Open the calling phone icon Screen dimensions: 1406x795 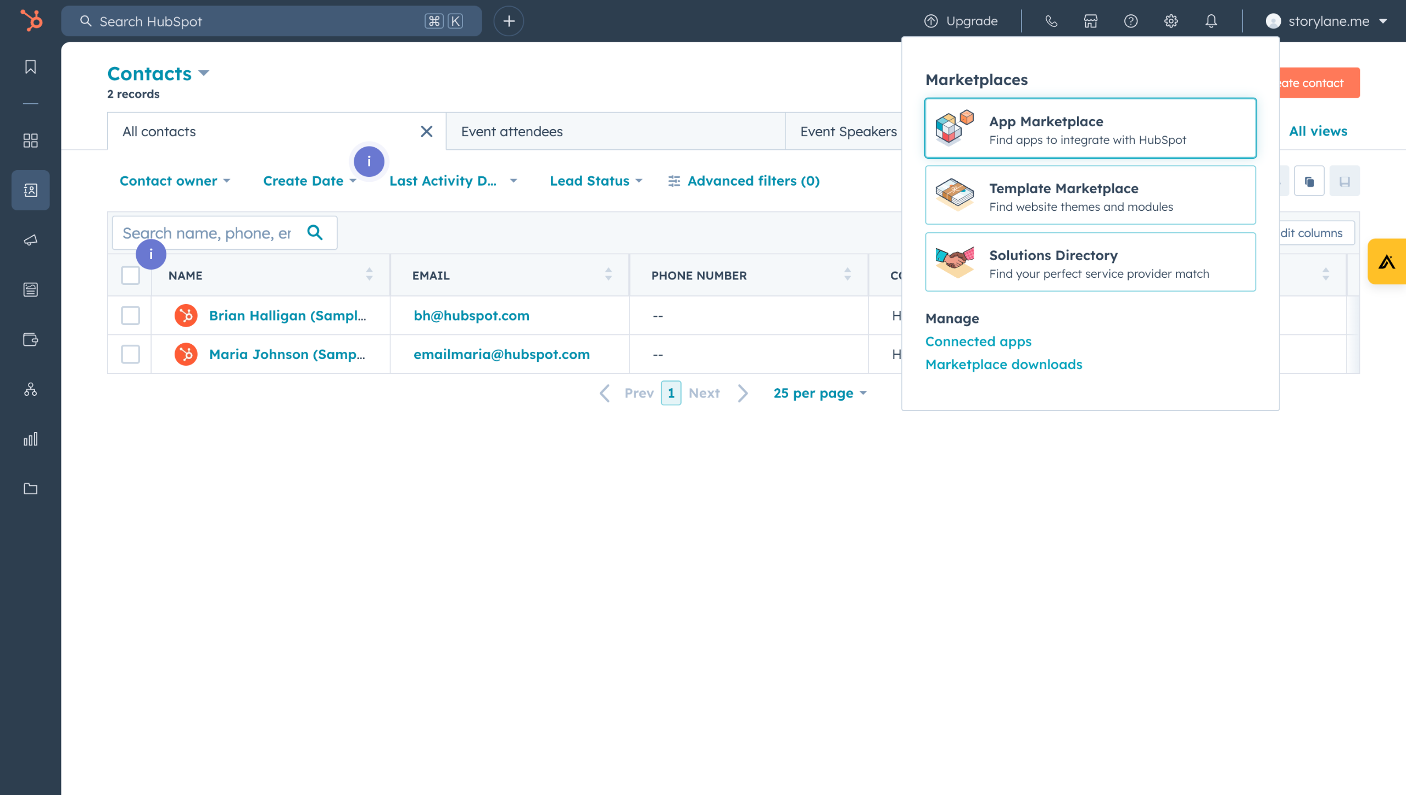(x=1051, y=21)
